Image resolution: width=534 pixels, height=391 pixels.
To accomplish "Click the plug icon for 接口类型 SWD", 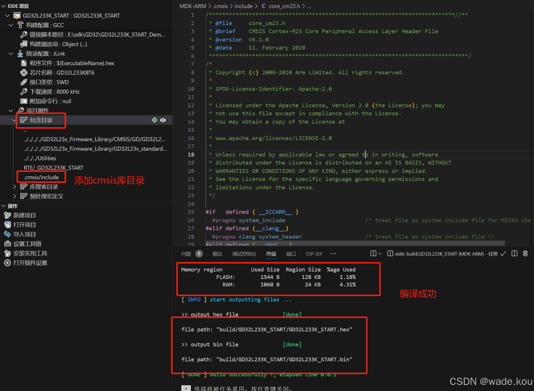I will point(24,82).
